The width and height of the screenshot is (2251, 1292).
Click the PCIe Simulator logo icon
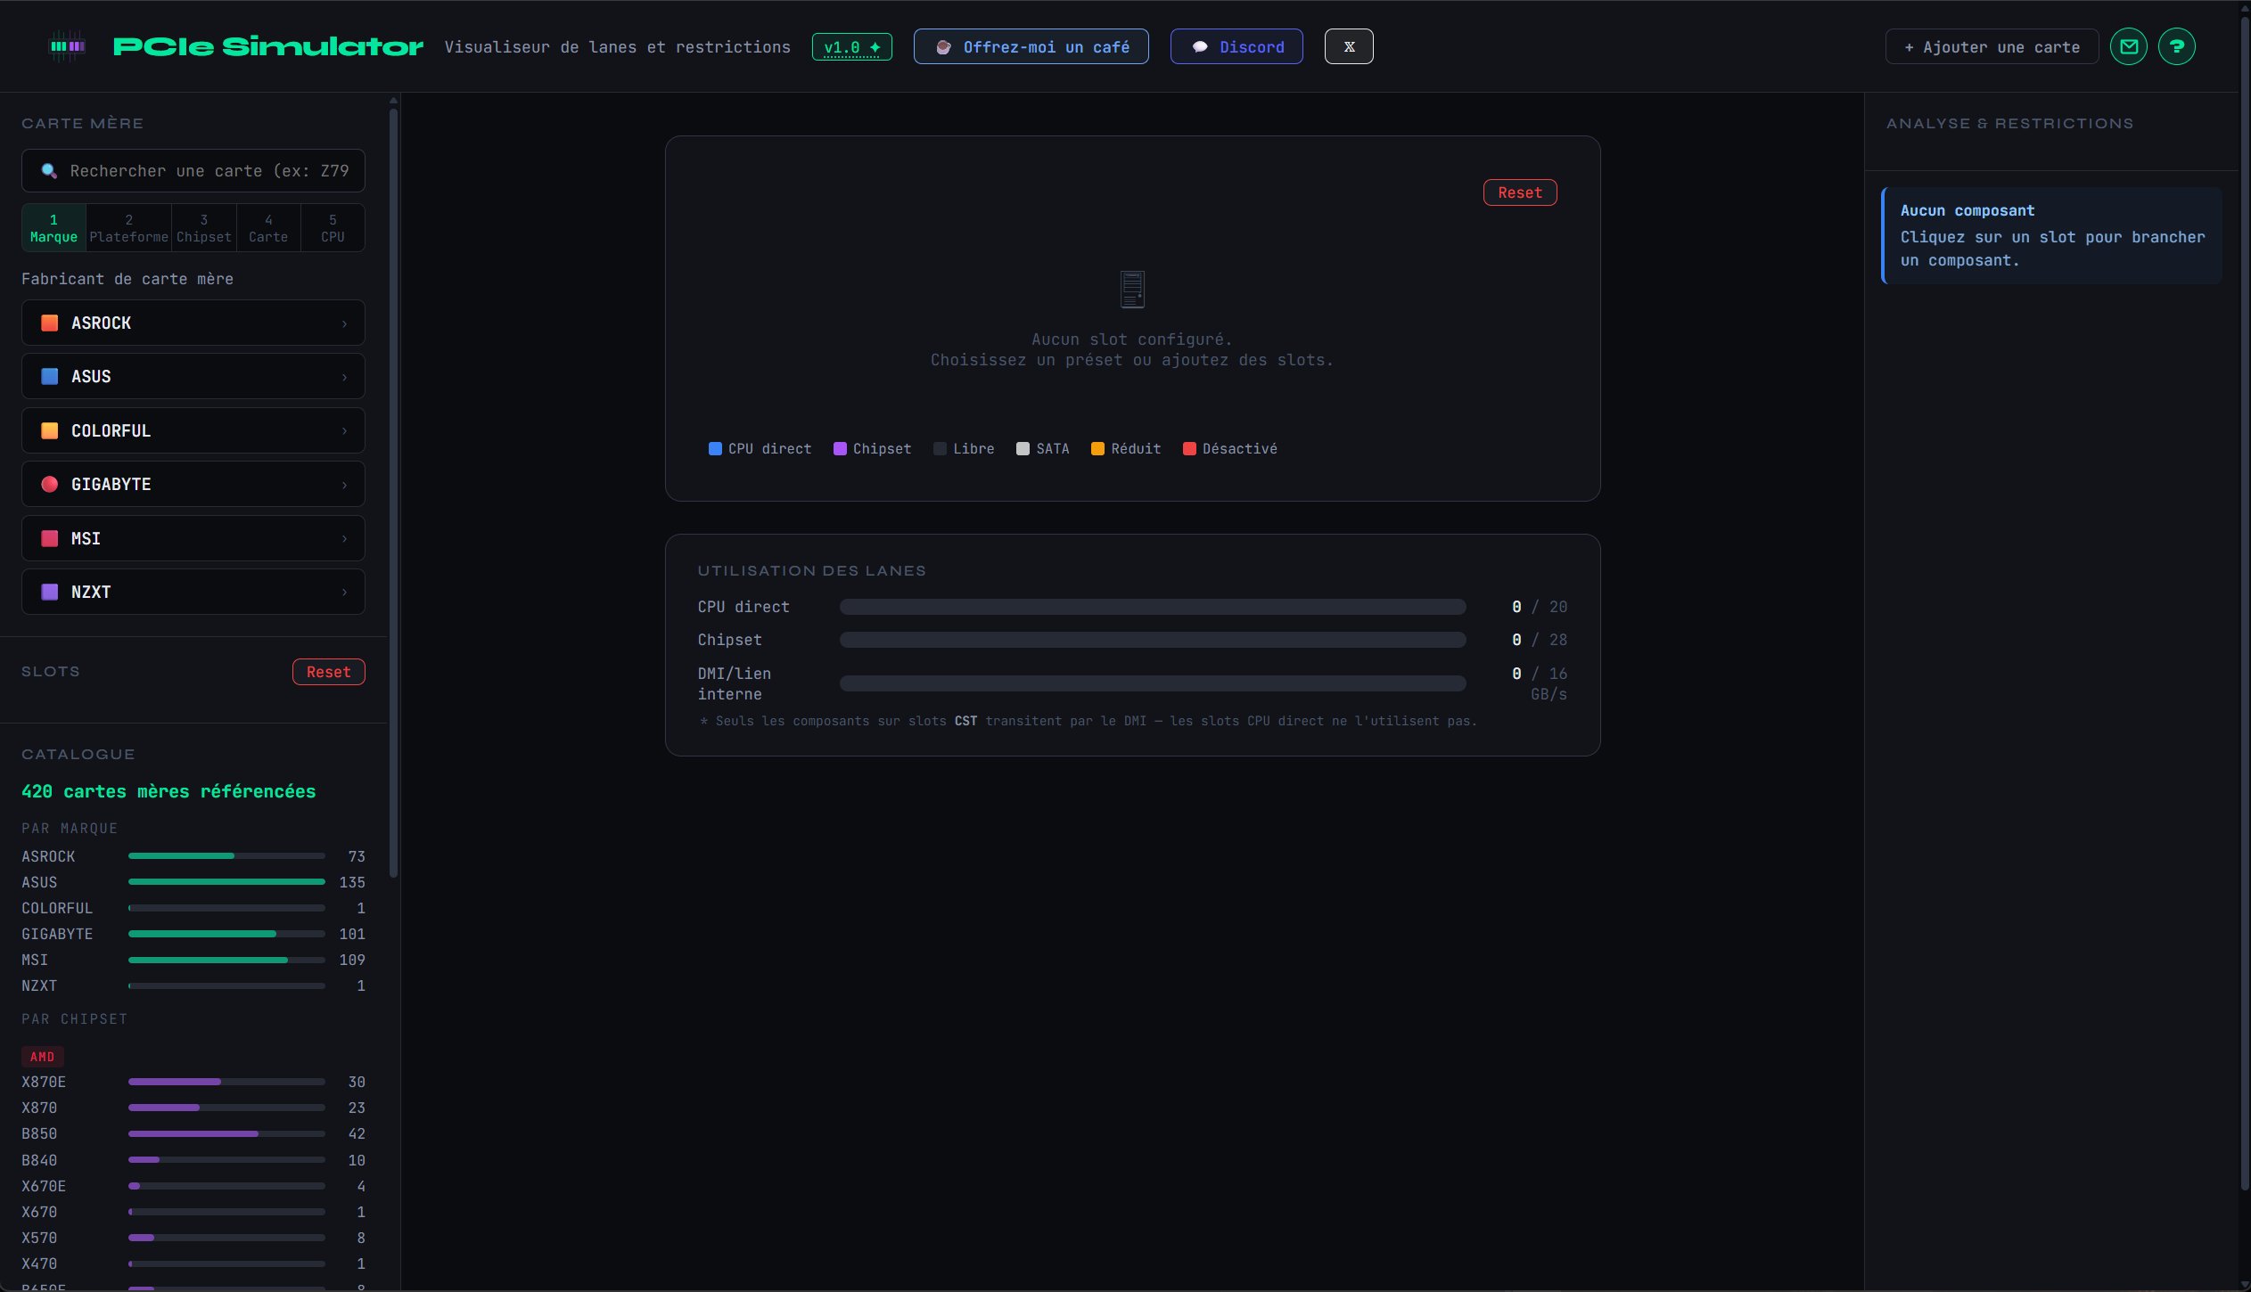click(x=67, y=46)
